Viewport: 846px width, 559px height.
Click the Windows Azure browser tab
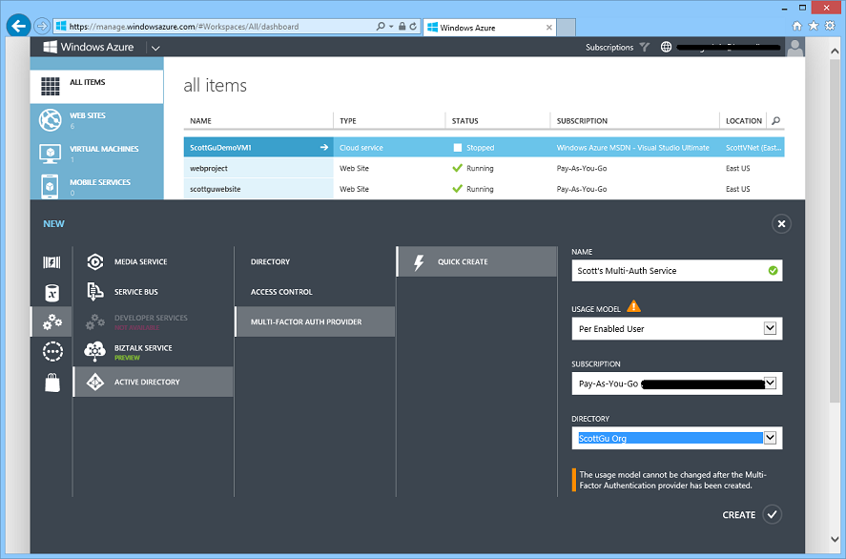(x=490, y=28)
